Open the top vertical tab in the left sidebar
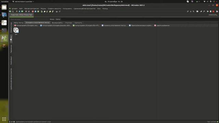This screenshot has width=219, height=123. click(11, 27)
